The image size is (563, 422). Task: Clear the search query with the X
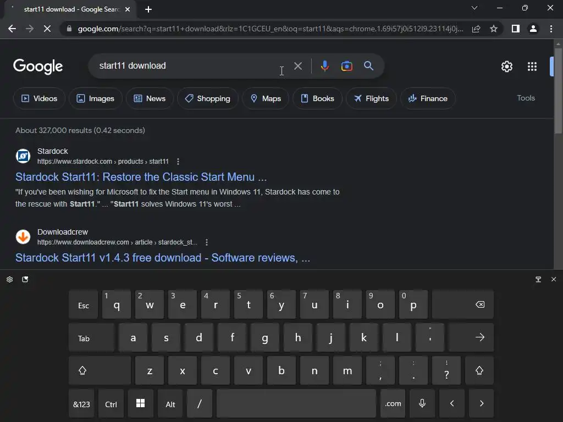[298, 66]
